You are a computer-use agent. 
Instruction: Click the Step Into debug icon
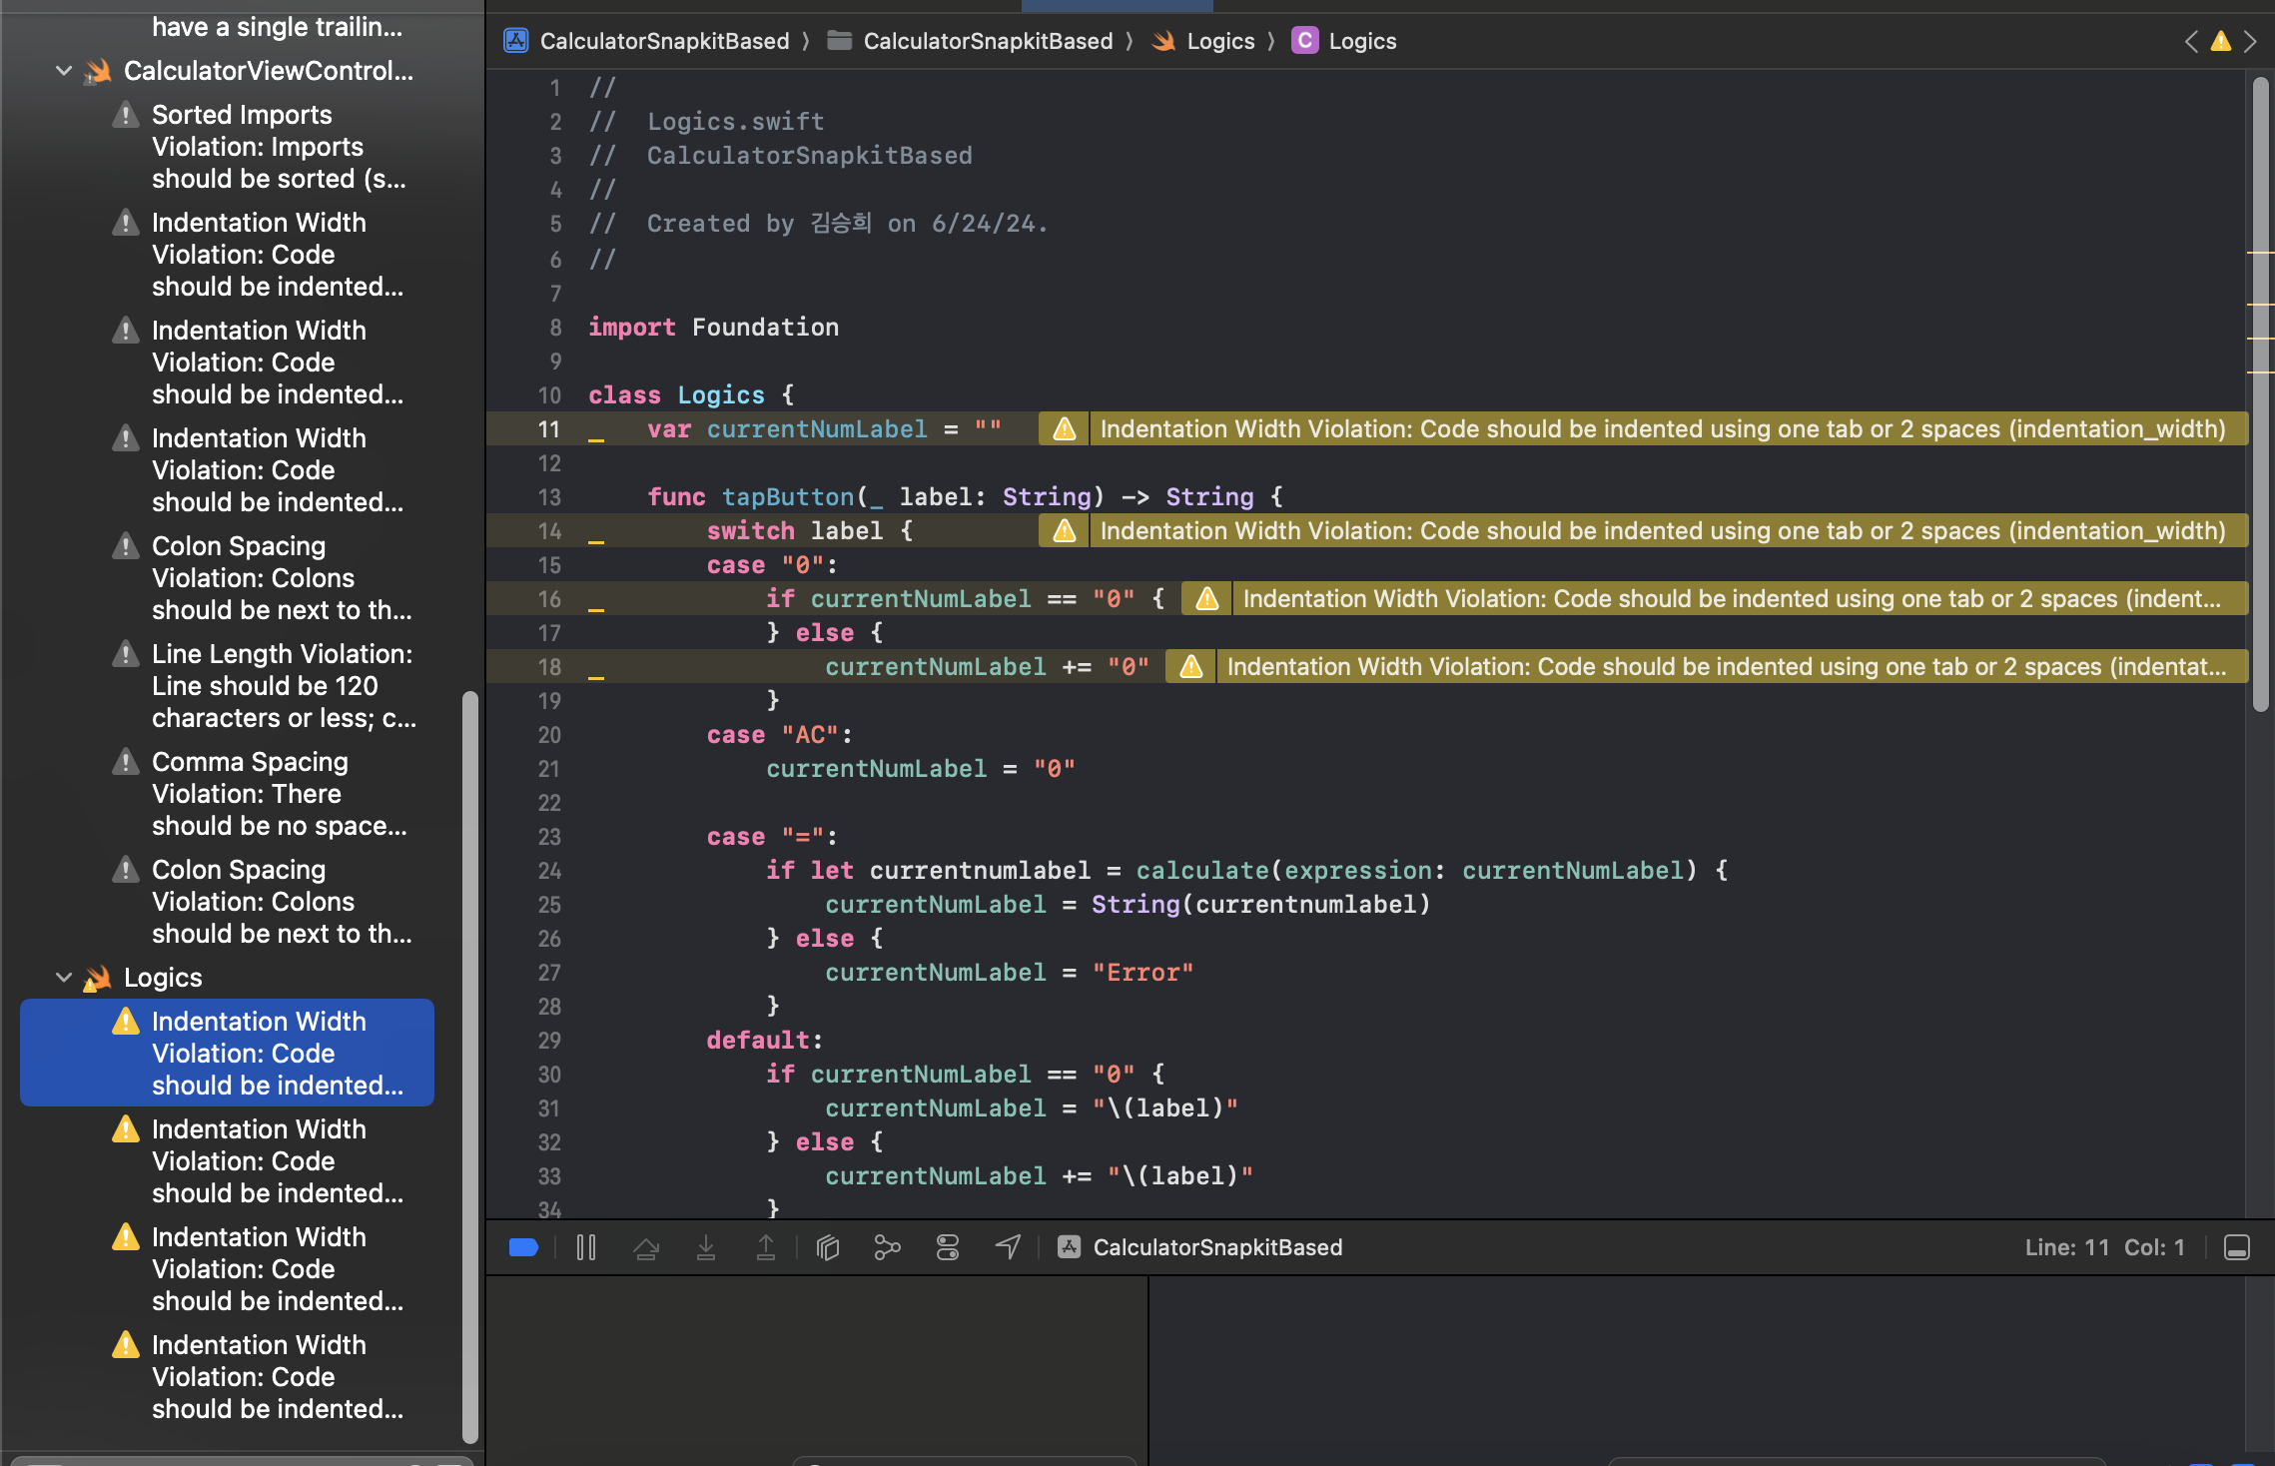click(706, 1247)
